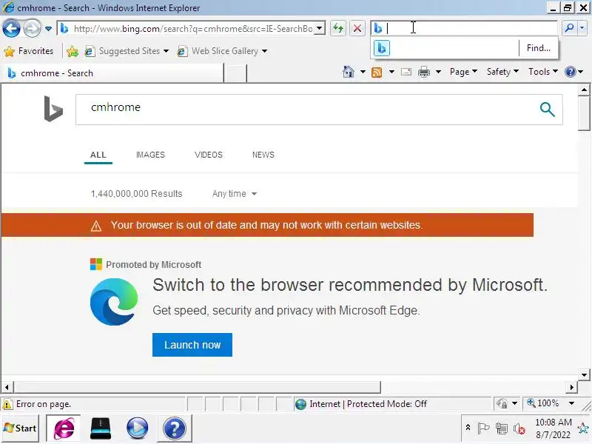The image size is (592, 444).
Task: Select the cmhrome - Search tab
Action: (113, 73)
